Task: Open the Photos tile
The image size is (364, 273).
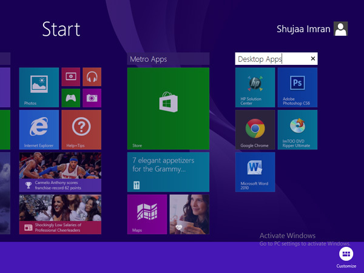Action: click(x=39, y=87)
